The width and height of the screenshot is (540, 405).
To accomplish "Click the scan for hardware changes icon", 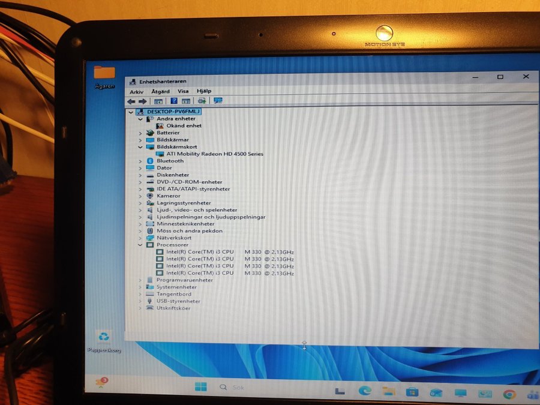I will 202,101.
